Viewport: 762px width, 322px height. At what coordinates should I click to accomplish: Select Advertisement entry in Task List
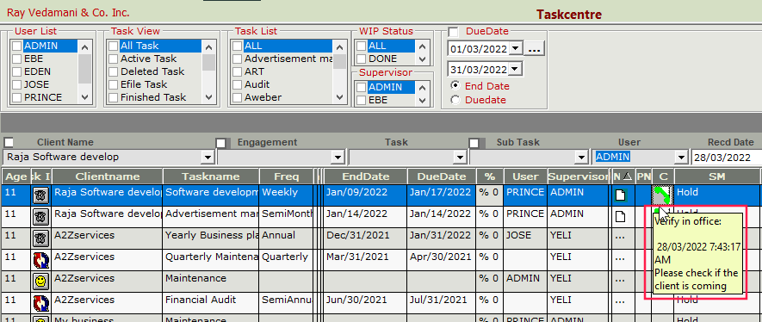288,59
